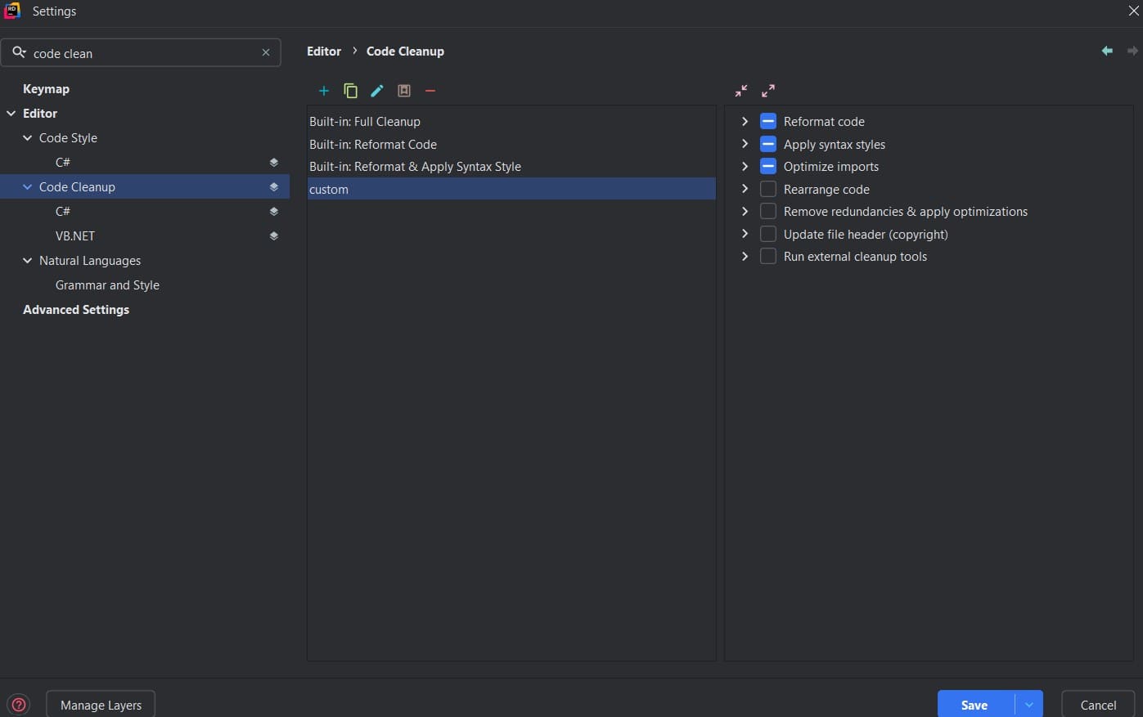Select Natural Languages in settings tree

pyautogui.click(x=90, y=261)
